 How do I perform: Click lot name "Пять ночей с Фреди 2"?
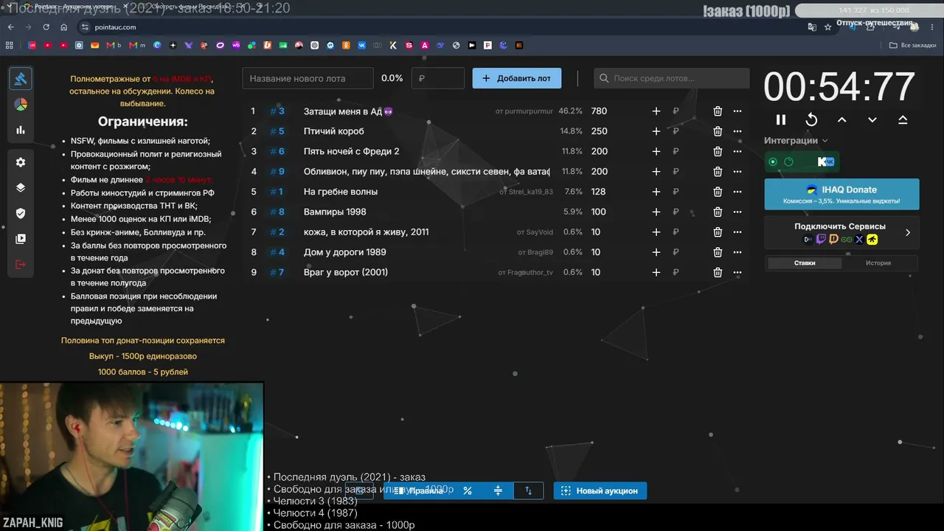click(x=351, y=151)
